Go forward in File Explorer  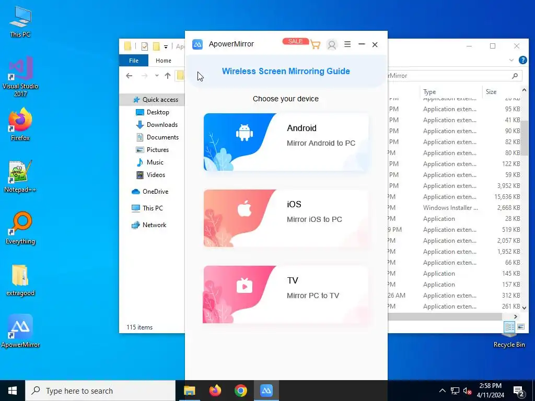point(145,76)
